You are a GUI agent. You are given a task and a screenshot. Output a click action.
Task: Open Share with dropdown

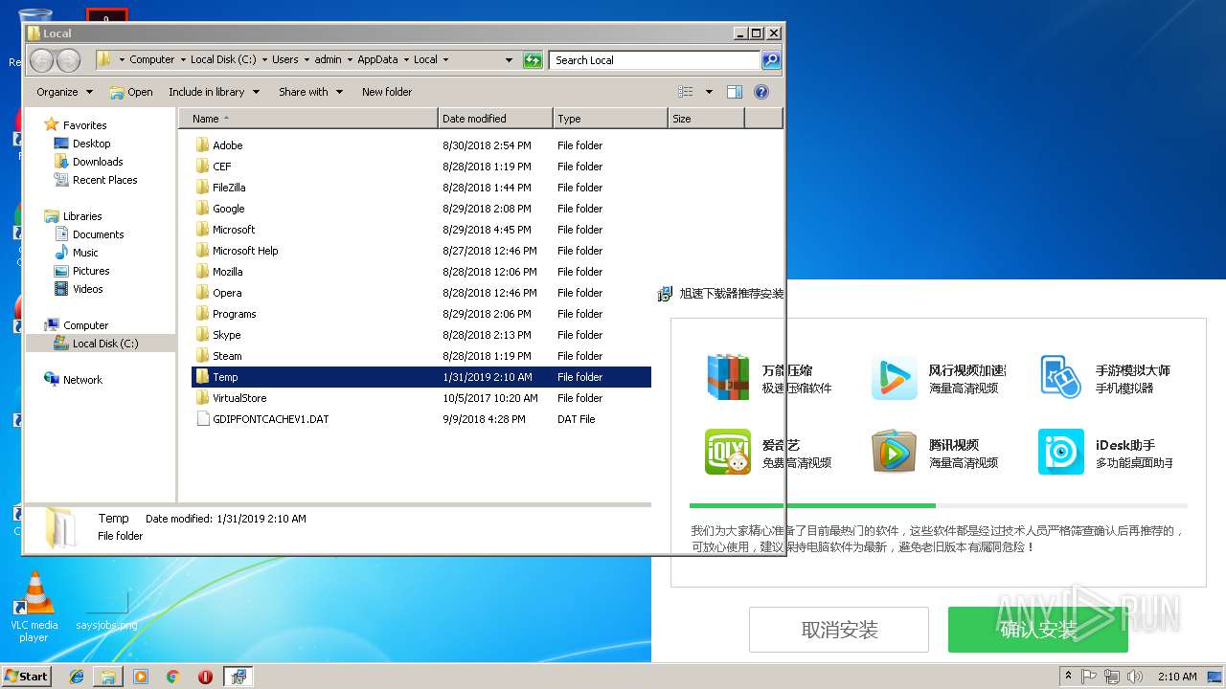309,92
